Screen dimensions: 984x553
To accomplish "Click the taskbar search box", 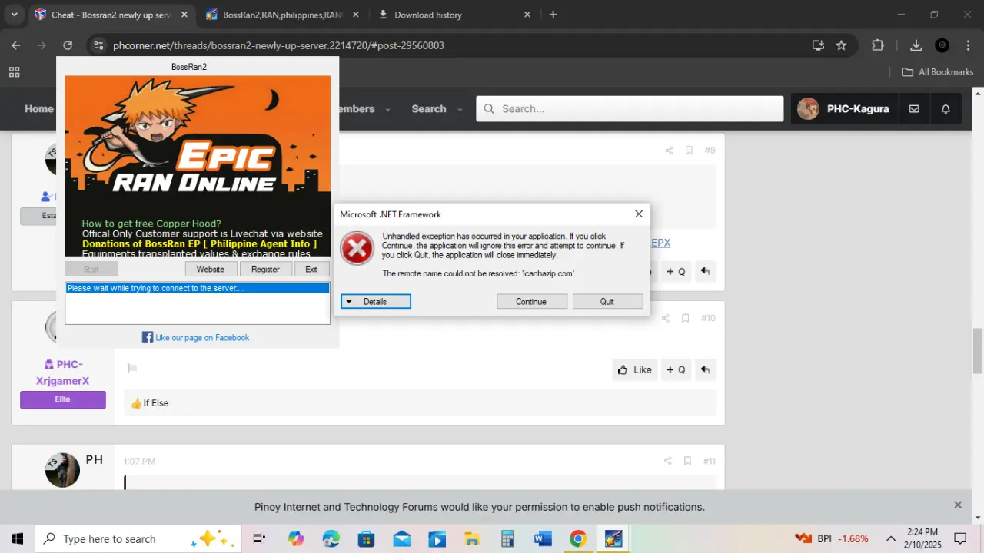I will point(138,538).
